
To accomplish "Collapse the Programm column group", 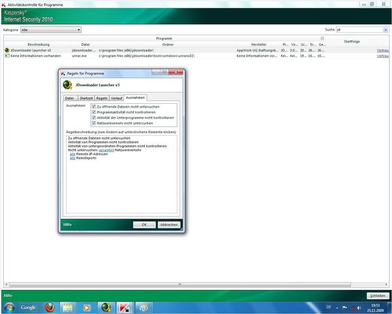I will [322, 39].
